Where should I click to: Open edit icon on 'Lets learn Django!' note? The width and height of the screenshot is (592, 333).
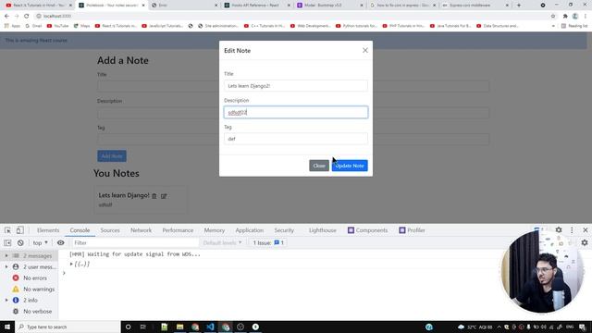pos(164,196)
